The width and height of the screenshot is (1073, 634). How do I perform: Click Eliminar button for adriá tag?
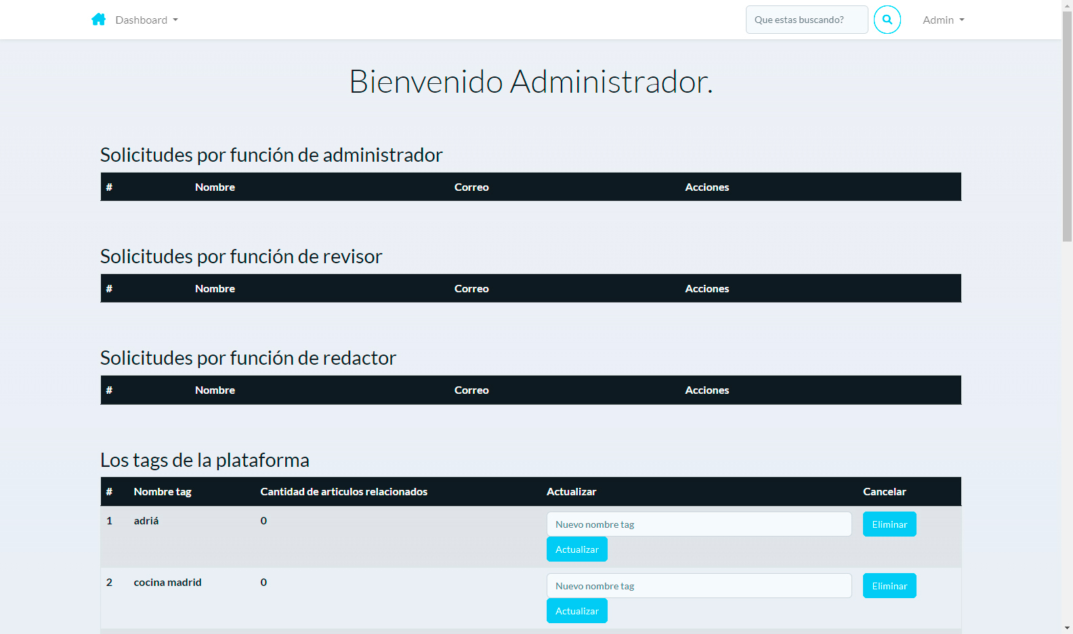coord(889,524)
